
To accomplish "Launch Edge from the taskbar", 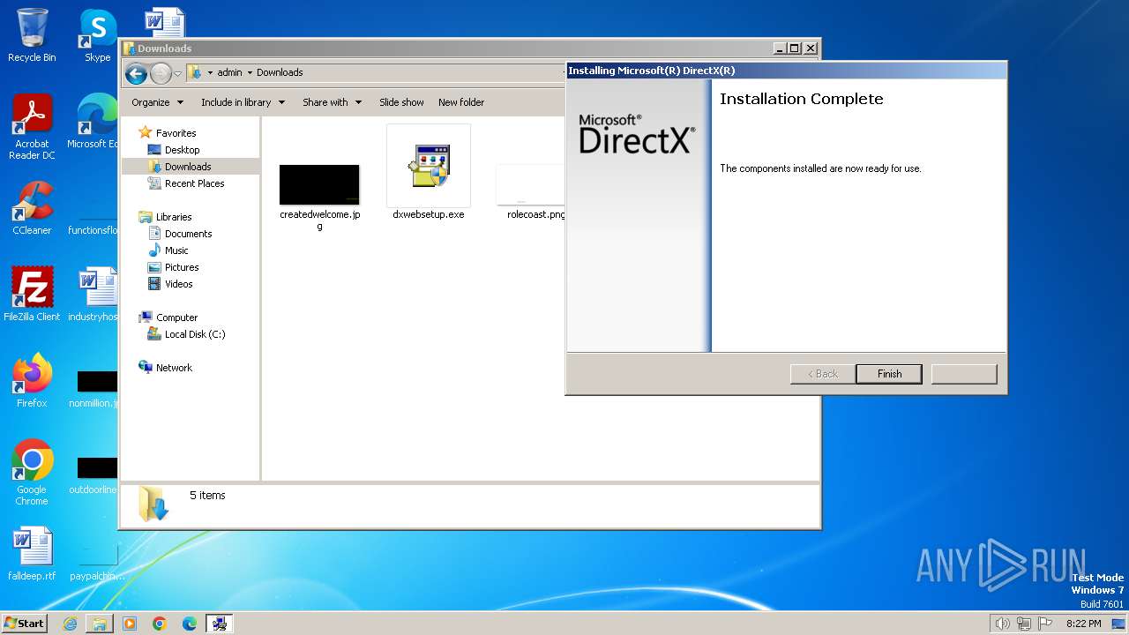I will pos(190,624).
